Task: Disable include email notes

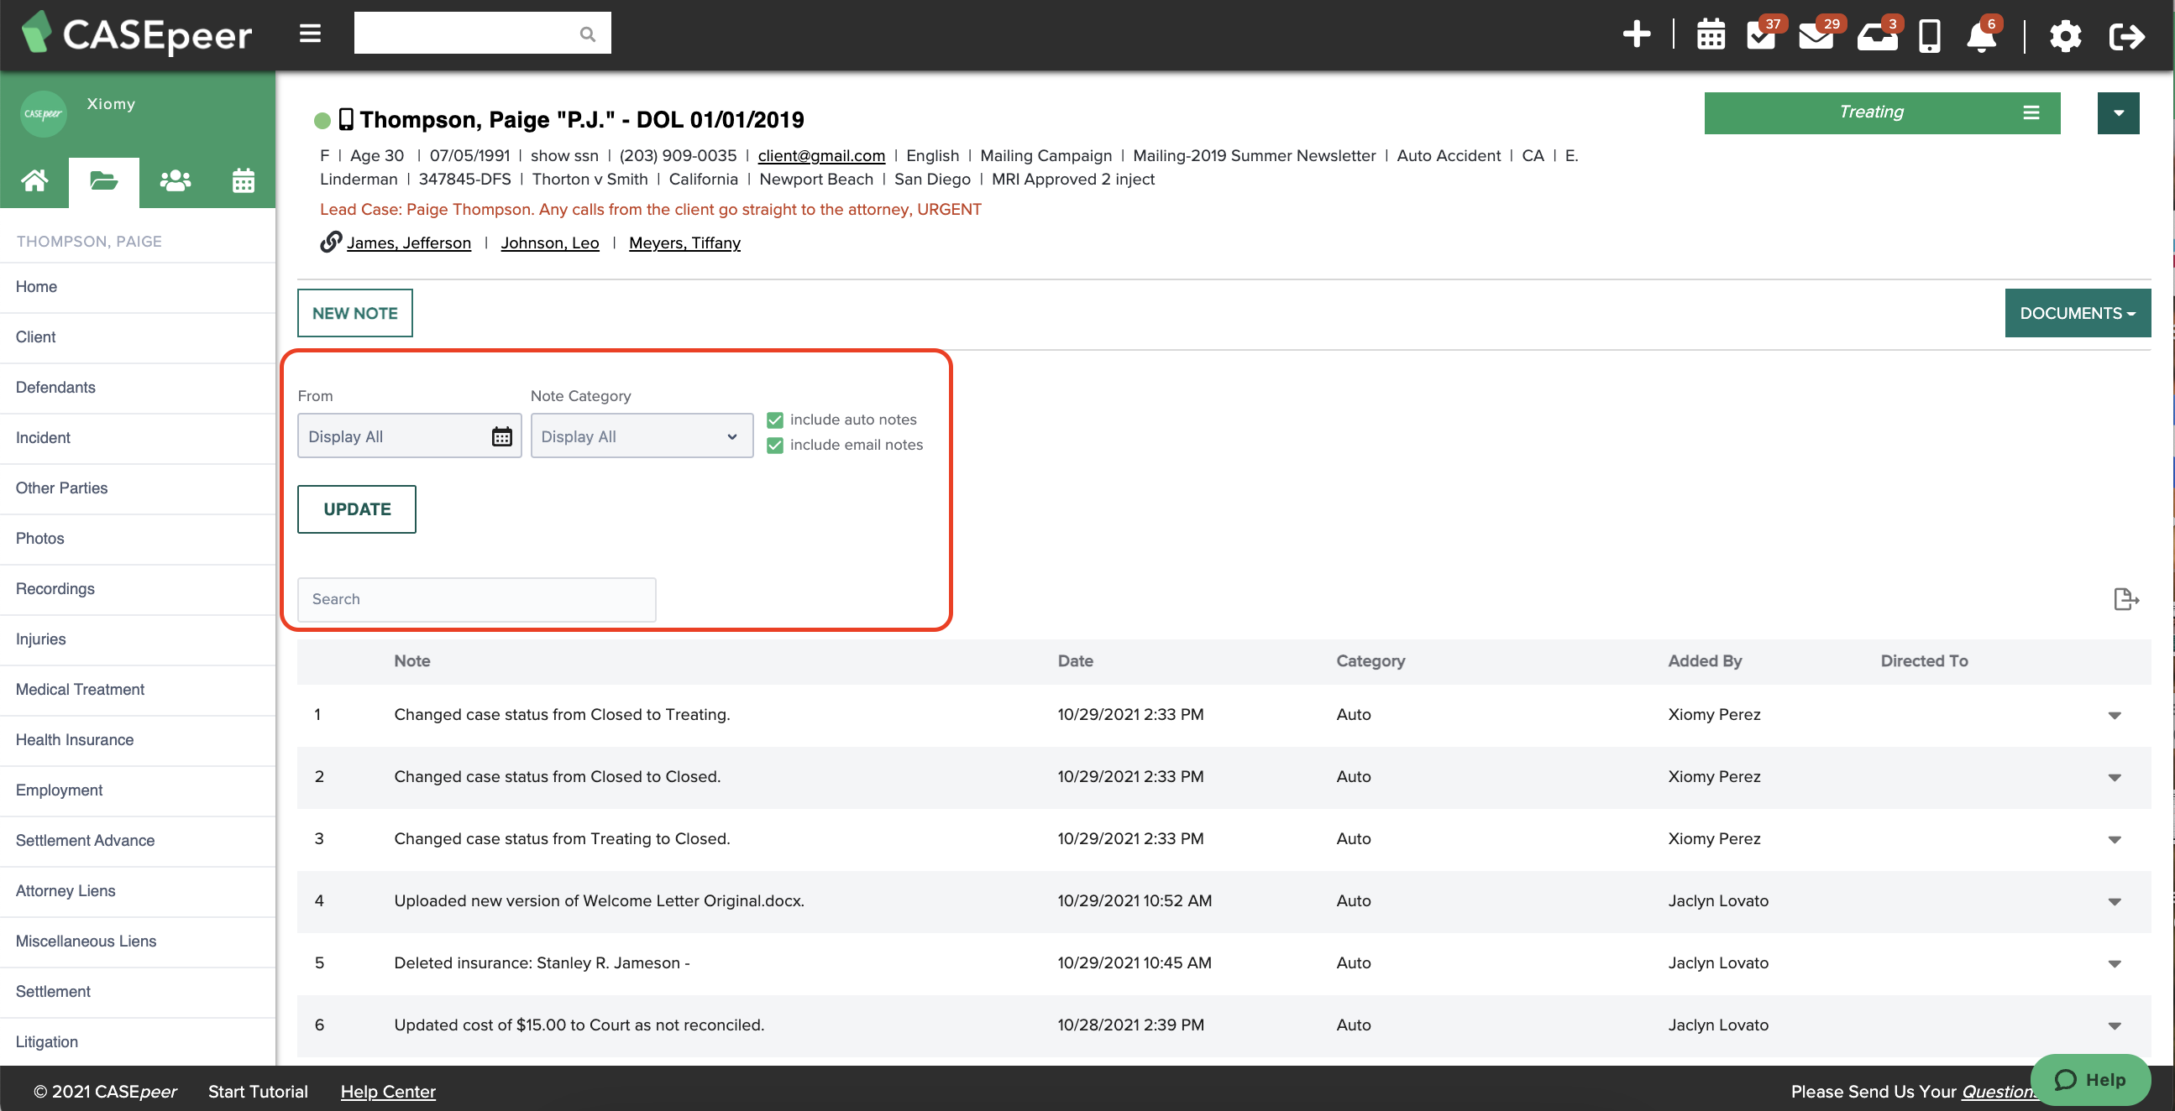Action: click(774, 445)
